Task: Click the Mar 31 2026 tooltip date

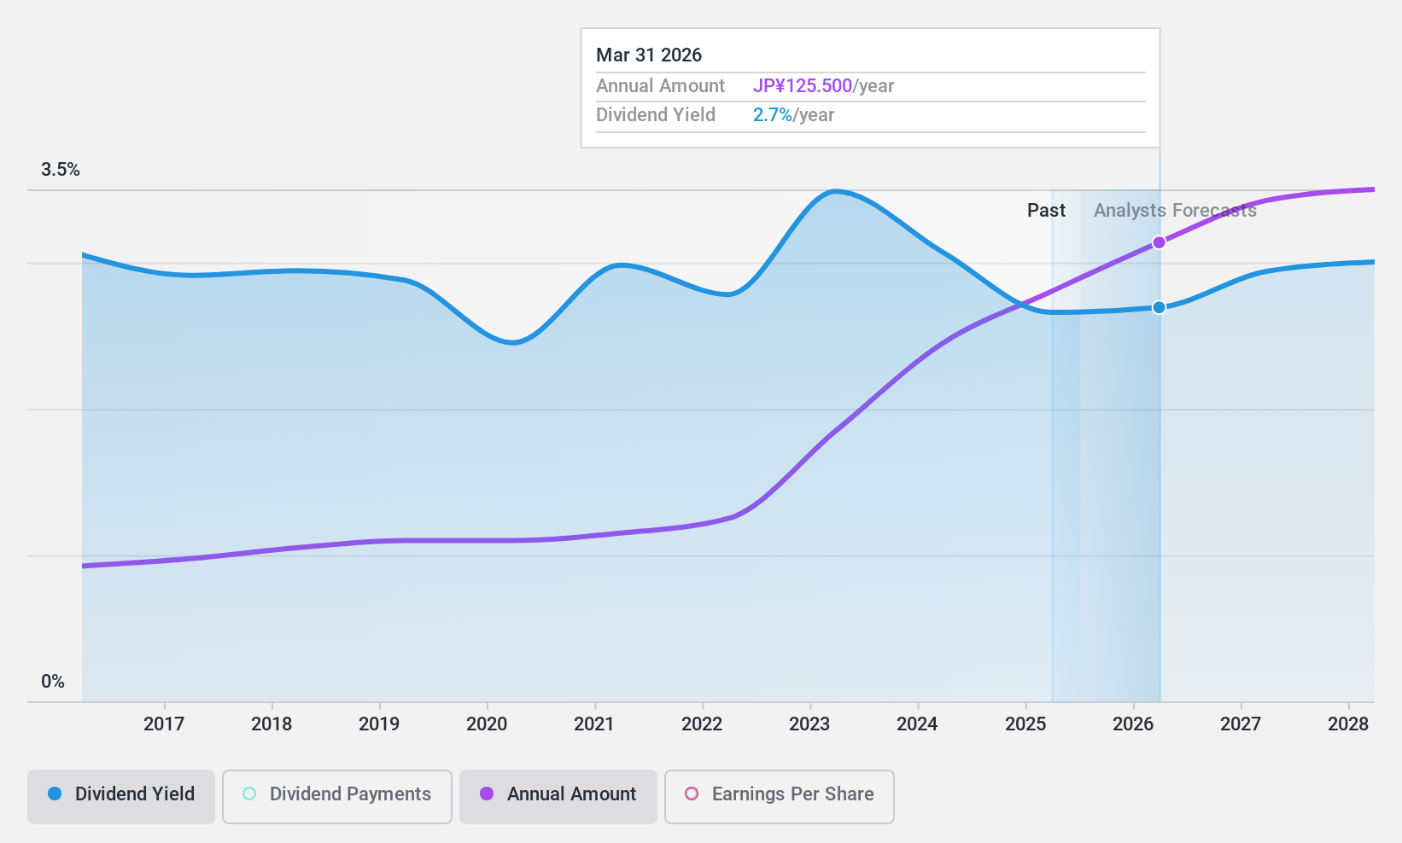Action: pyautogui.click(x=649, y=55)
